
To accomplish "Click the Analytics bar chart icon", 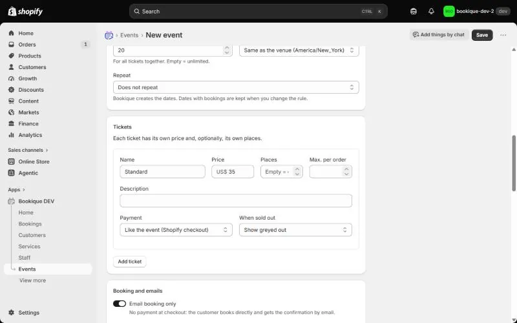I will click(x=11, y=135).
